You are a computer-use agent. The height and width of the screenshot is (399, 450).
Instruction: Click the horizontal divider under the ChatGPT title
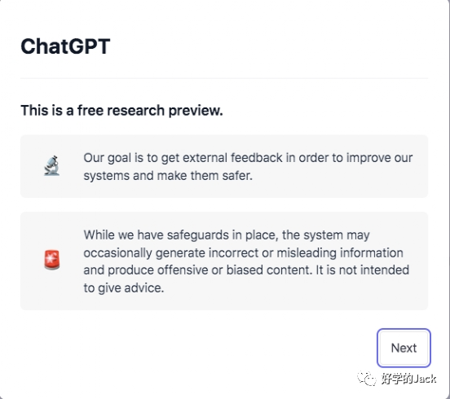[224, 78]
